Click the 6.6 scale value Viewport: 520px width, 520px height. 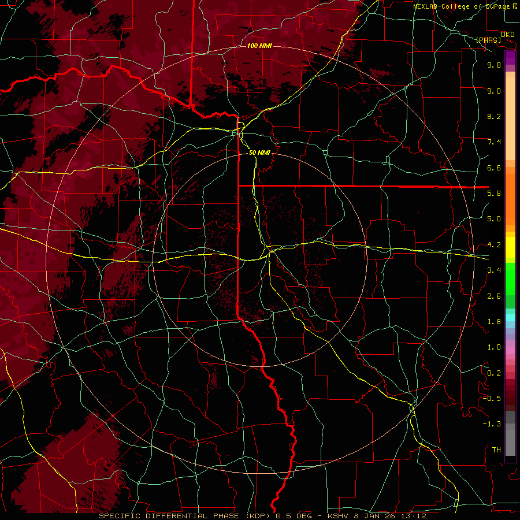click(x=494, y=168)
